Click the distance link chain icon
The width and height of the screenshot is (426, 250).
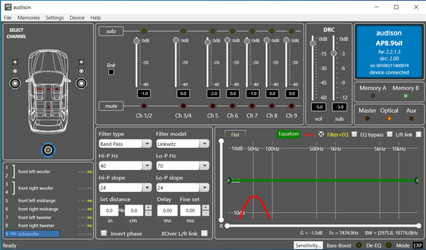tap(122, 210)
